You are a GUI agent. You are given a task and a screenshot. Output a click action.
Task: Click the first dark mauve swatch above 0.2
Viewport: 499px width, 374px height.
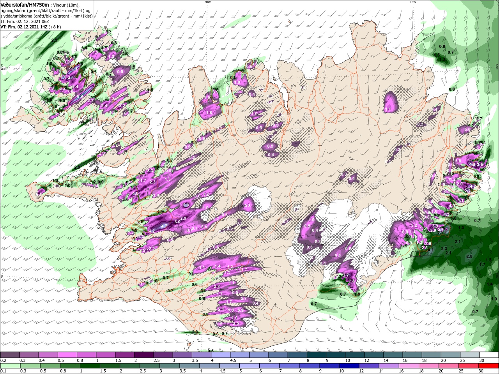click(x=10, y=355)
